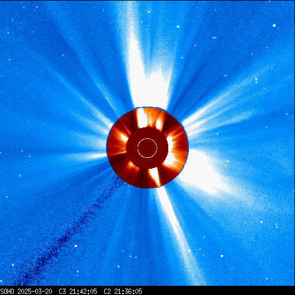Screen dimensions: 295x295
Task: Click the bright star in the top-right corner
Action: (x=274, y=25)
